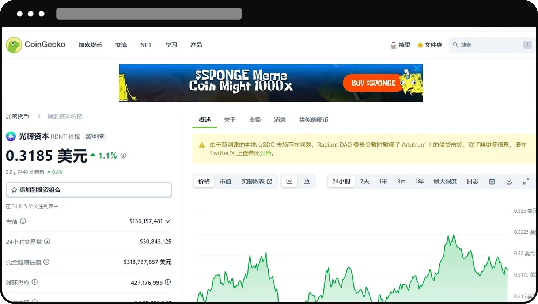
Task: Click the star in 添加到投资组合
Action: click(14, 190)
